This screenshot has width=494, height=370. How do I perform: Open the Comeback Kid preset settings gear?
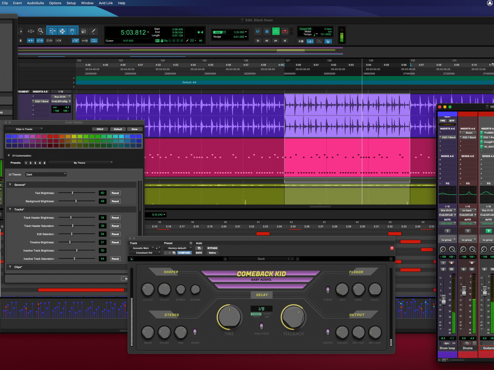click(x=191, y=243)
